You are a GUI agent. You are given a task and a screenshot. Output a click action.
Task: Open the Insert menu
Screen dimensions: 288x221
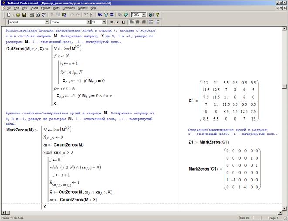pos(34,8)
